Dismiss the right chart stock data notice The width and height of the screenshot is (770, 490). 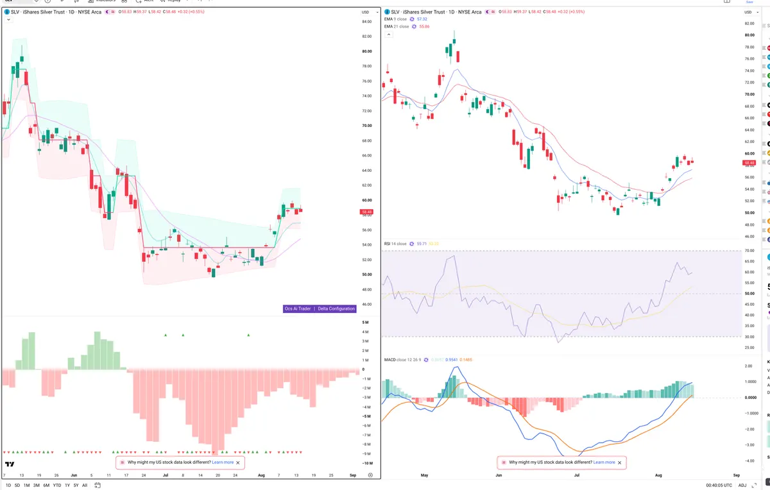click(620, 462)
